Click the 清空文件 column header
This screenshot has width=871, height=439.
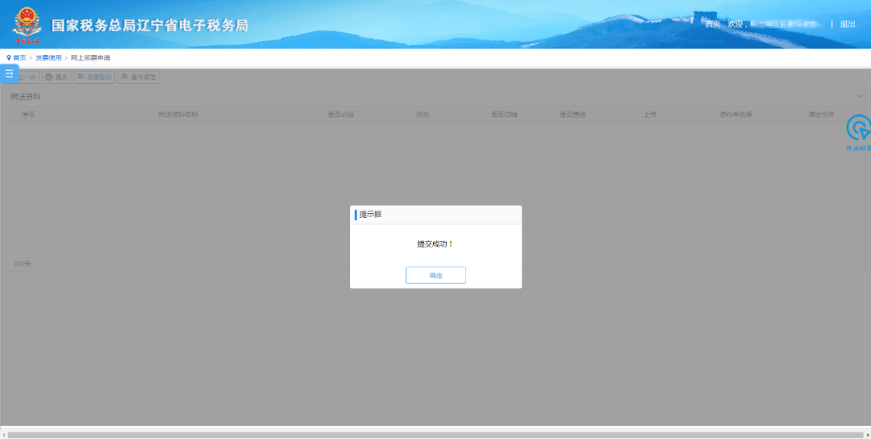(x=821, y=115)
